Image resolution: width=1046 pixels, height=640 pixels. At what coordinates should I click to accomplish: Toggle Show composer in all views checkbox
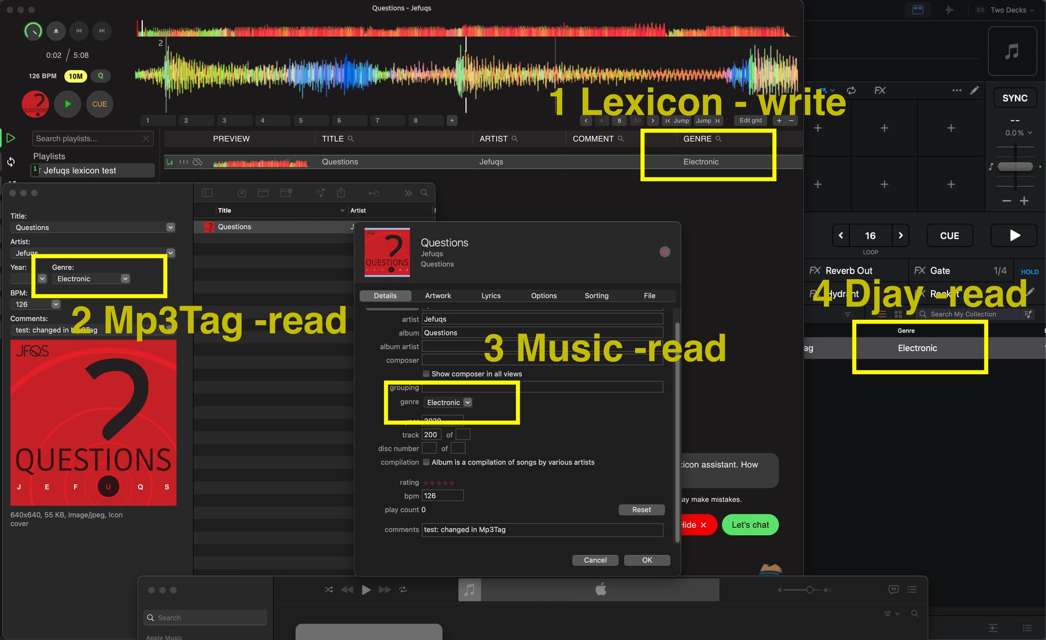(426, 374)
